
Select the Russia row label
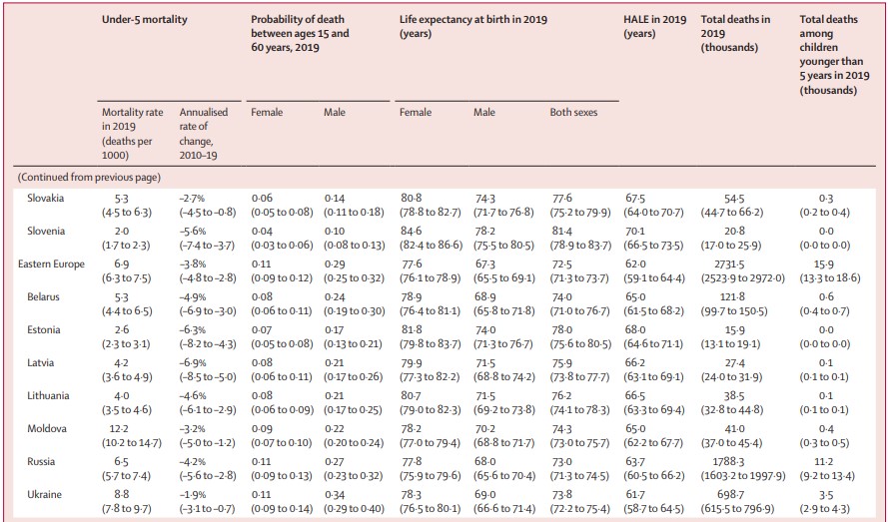click(42, 462)
